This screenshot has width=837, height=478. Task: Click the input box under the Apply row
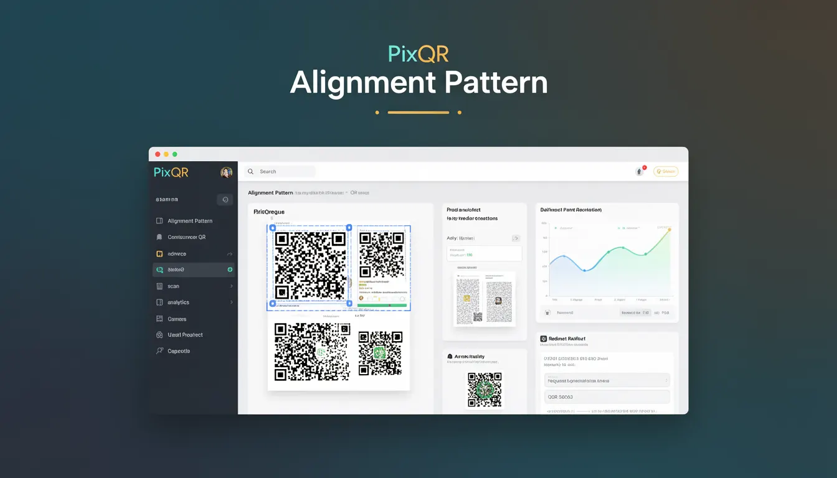click(x=485, y=253)
